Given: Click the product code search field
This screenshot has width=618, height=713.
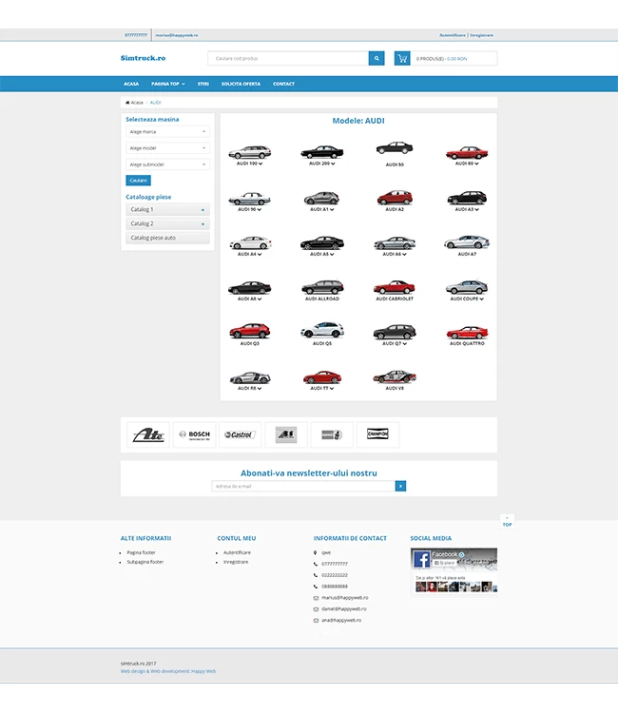Looking at the screenshot, I should (x=288, y=58).
